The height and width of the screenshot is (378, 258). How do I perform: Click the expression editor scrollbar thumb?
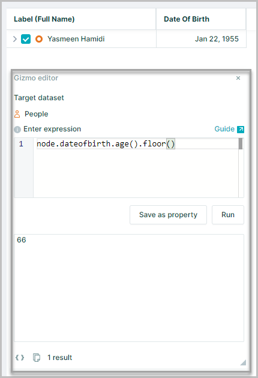(x=241, y=143)
